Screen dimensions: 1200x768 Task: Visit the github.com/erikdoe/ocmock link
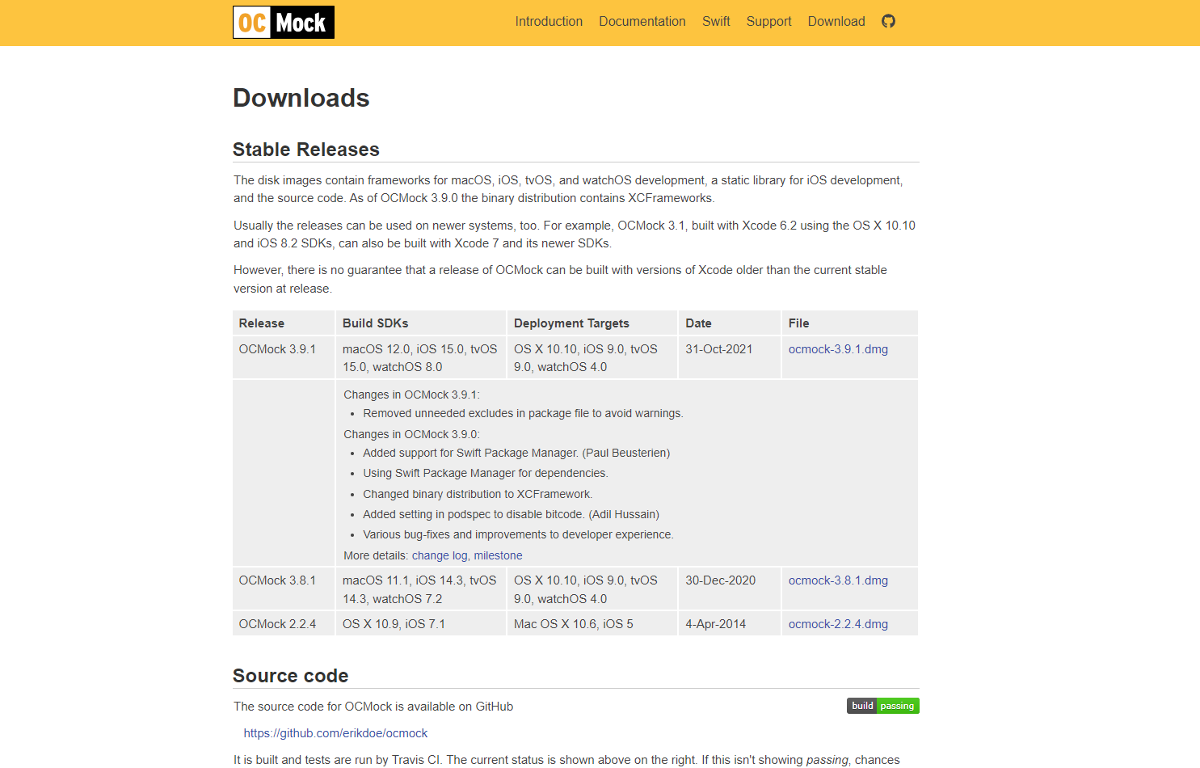click(x=335, y=733)
